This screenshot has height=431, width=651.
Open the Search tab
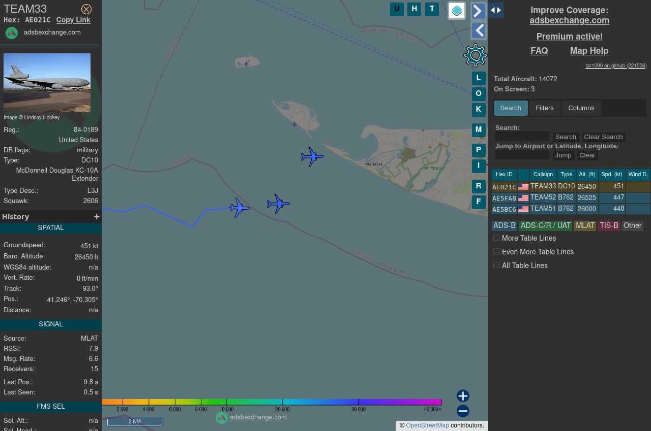[511, 108]
